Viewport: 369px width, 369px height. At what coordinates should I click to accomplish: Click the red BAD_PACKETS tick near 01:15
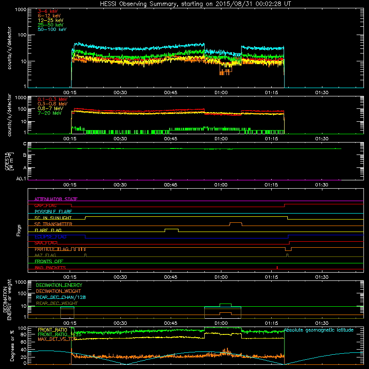[277, 268]
